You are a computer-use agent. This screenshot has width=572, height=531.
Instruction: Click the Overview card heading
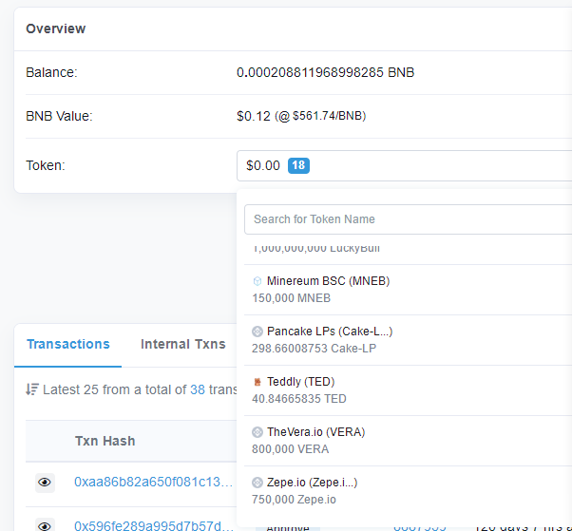point(56,28)
